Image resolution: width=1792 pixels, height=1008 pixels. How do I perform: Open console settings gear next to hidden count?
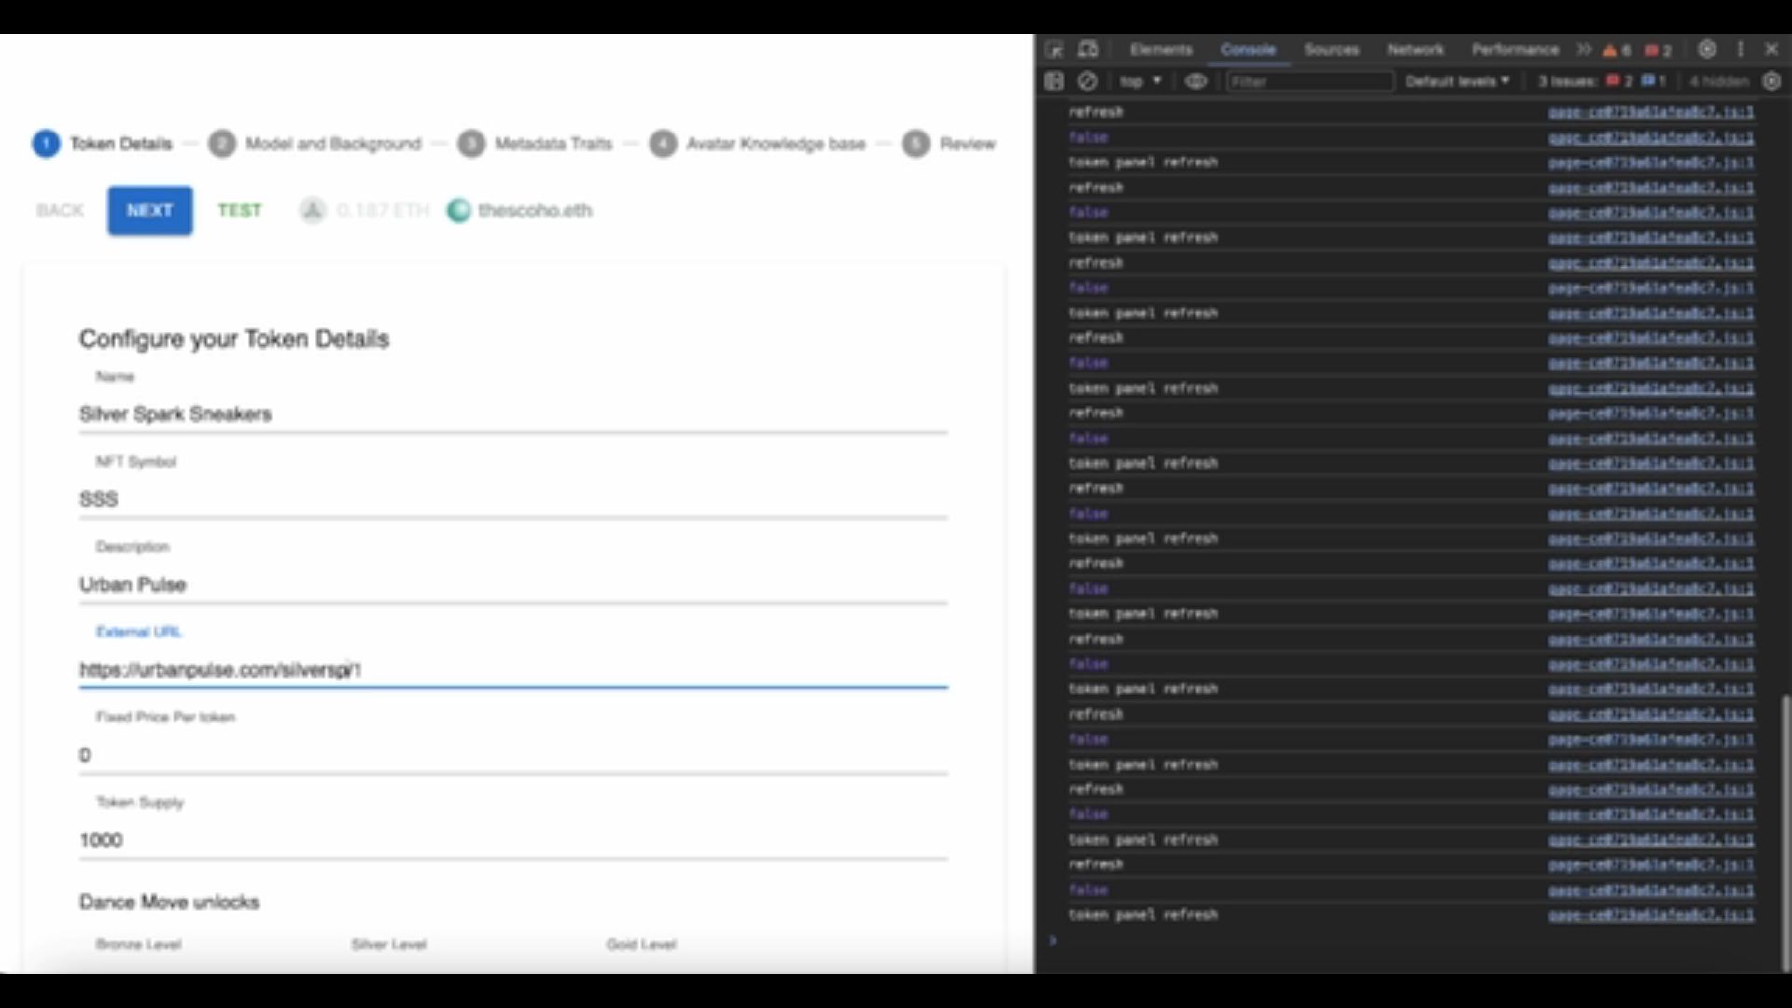1771,81
